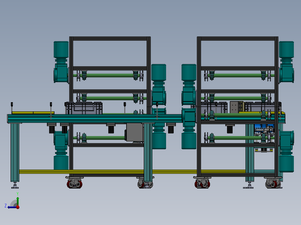This screenshot has height=225, width=301.
Task: Click the green Y axis arrow on triad
Action: pyautogui.click(x=18, y=201)
